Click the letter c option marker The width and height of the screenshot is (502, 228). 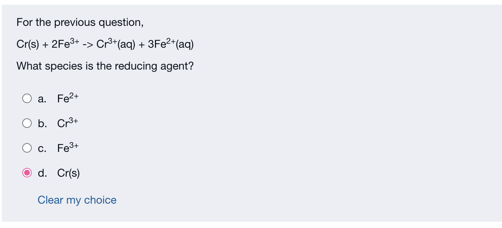coord(41,148)
